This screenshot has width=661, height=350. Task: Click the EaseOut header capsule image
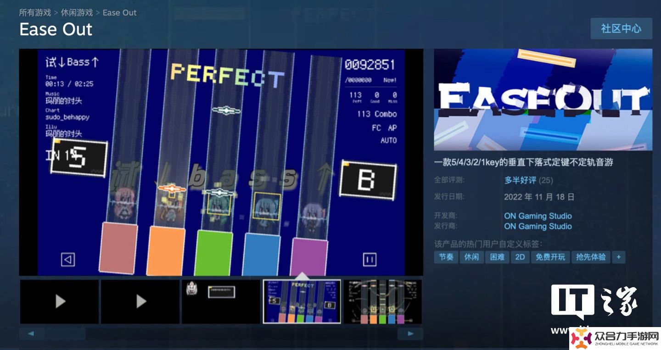coord(543,100)
